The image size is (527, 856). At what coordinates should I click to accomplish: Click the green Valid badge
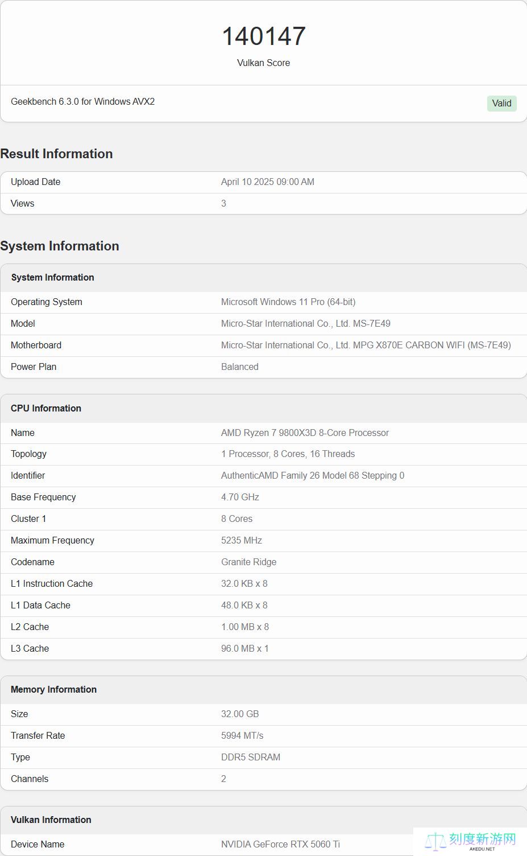[x=502, y=103]
